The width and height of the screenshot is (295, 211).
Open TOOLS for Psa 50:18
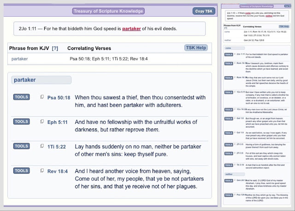click(22, 97)
